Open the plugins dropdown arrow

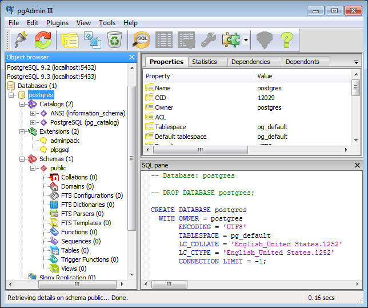coord(246,39)
